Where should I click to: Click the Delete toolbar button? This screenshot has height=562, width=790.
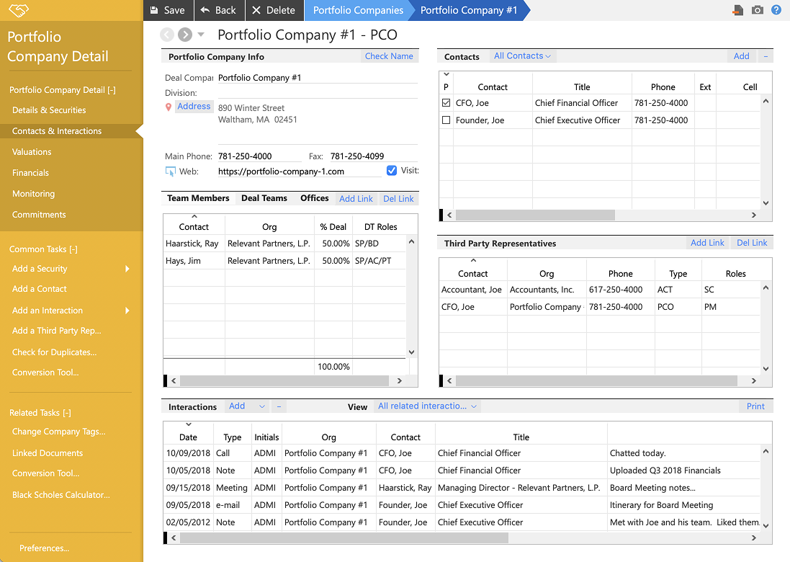point(274,10)
